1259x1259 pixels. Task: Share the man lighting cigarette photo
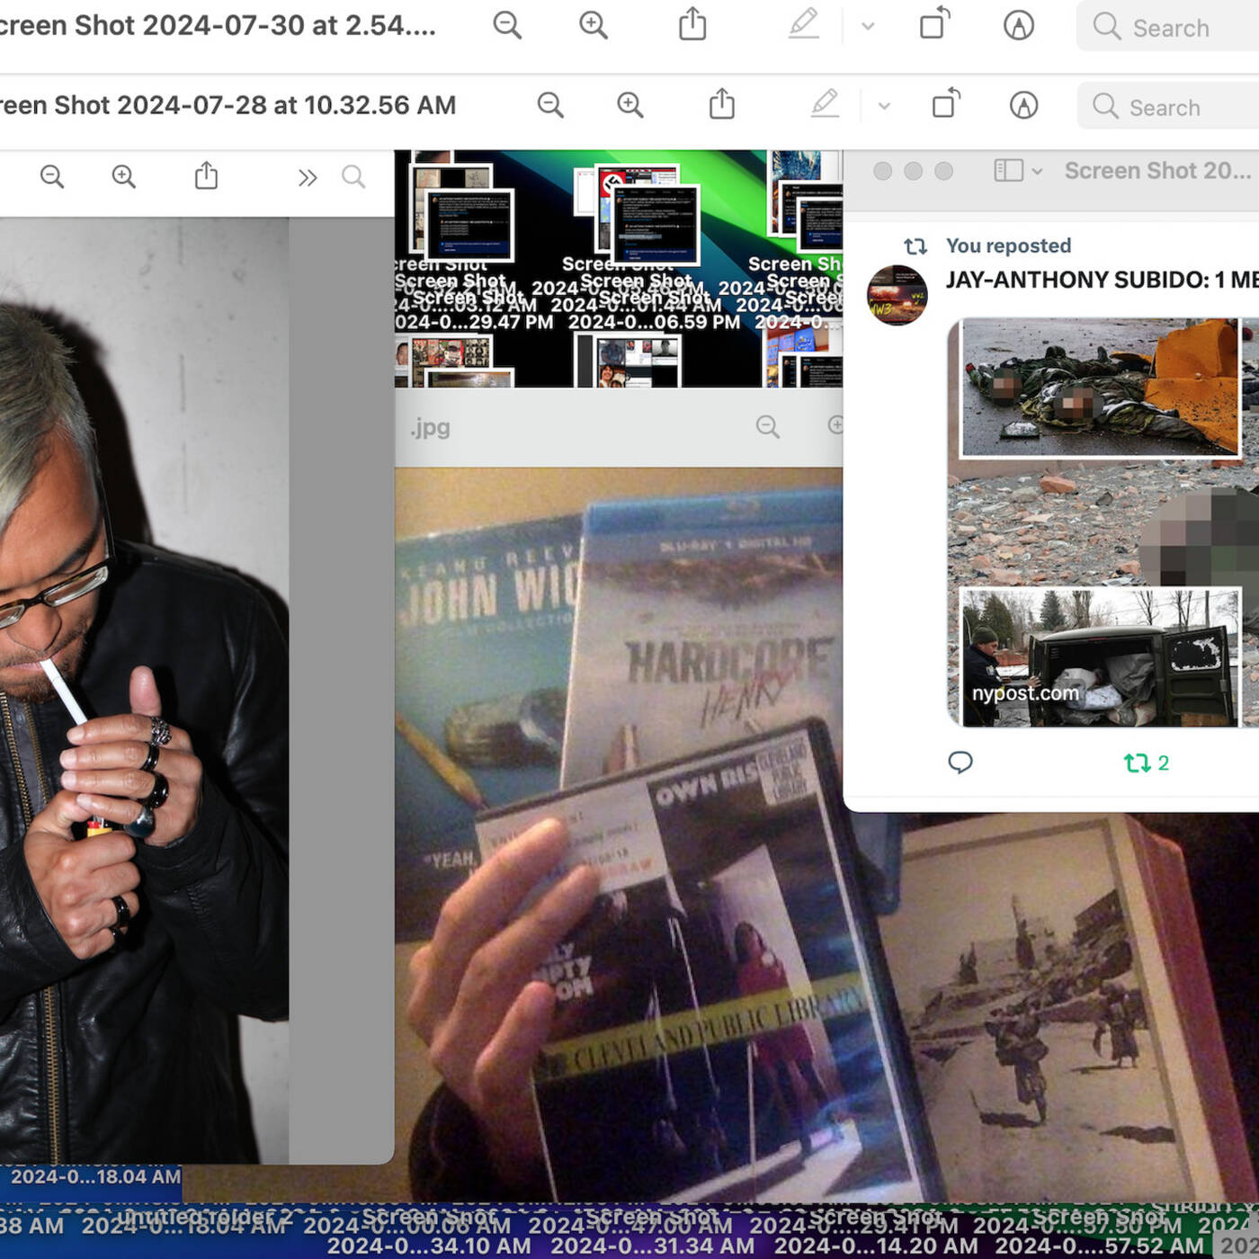(207, 175)
